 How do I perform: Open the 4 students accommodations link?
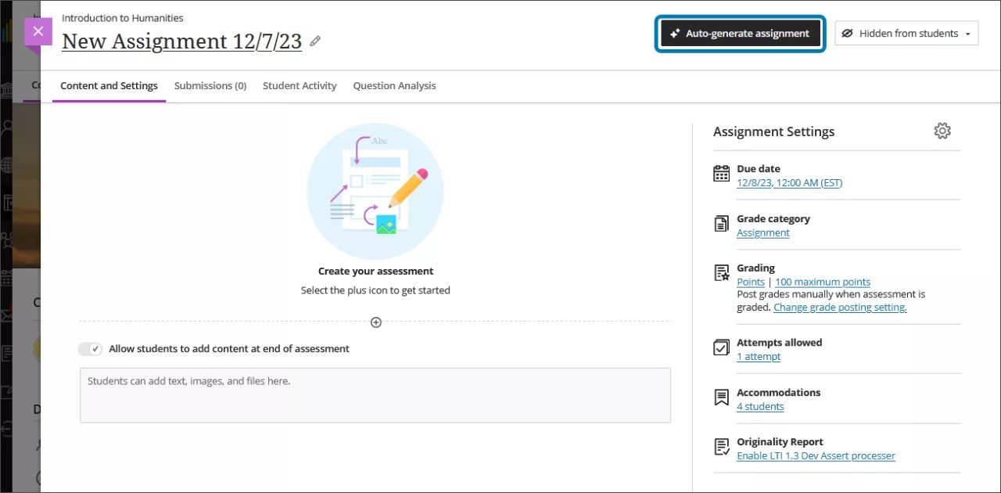tap(759, 406)
